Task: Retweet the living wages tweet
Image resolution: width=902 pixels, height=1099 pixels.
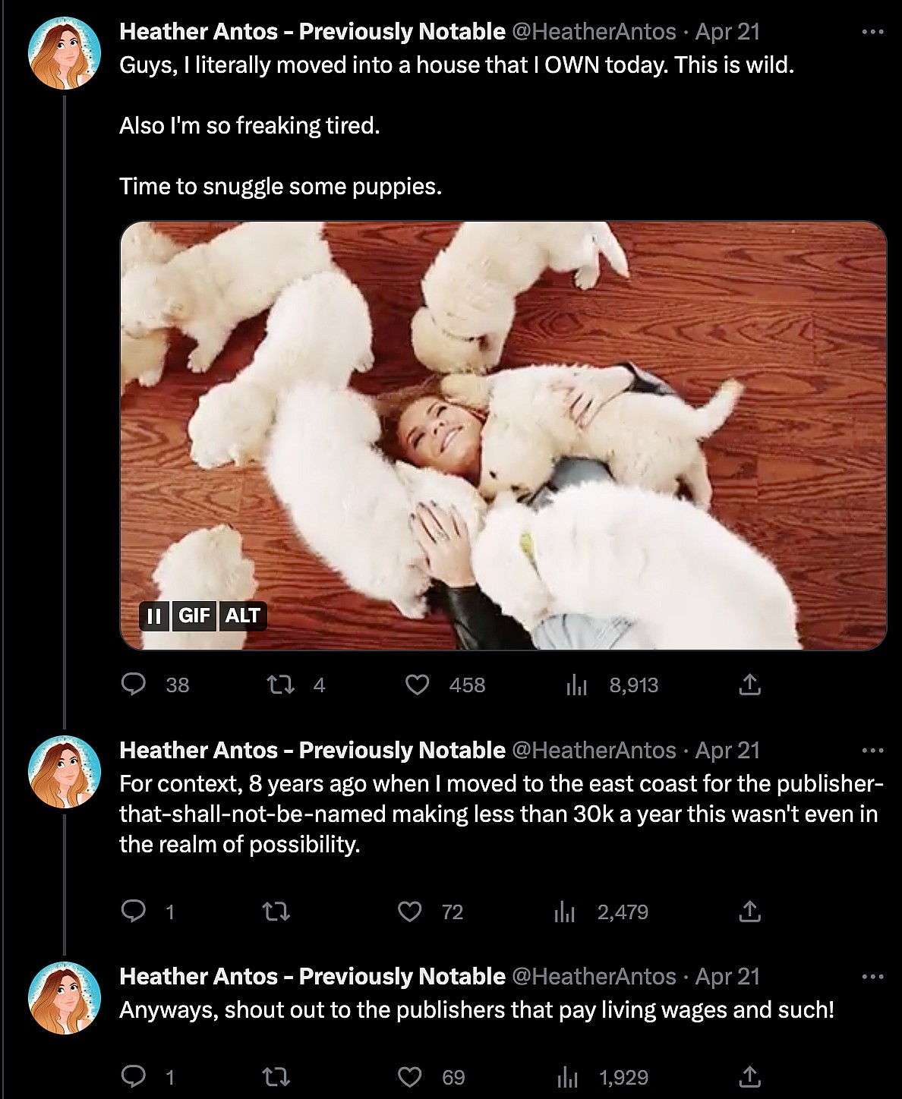Action: [x=276, y=1077]
